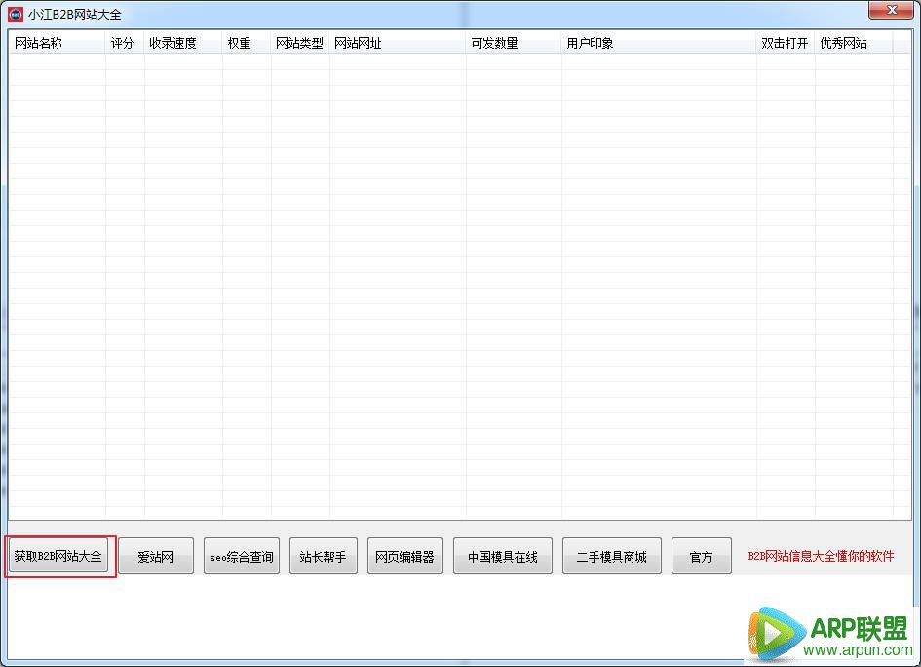Click the app icon in title bar

16,14
